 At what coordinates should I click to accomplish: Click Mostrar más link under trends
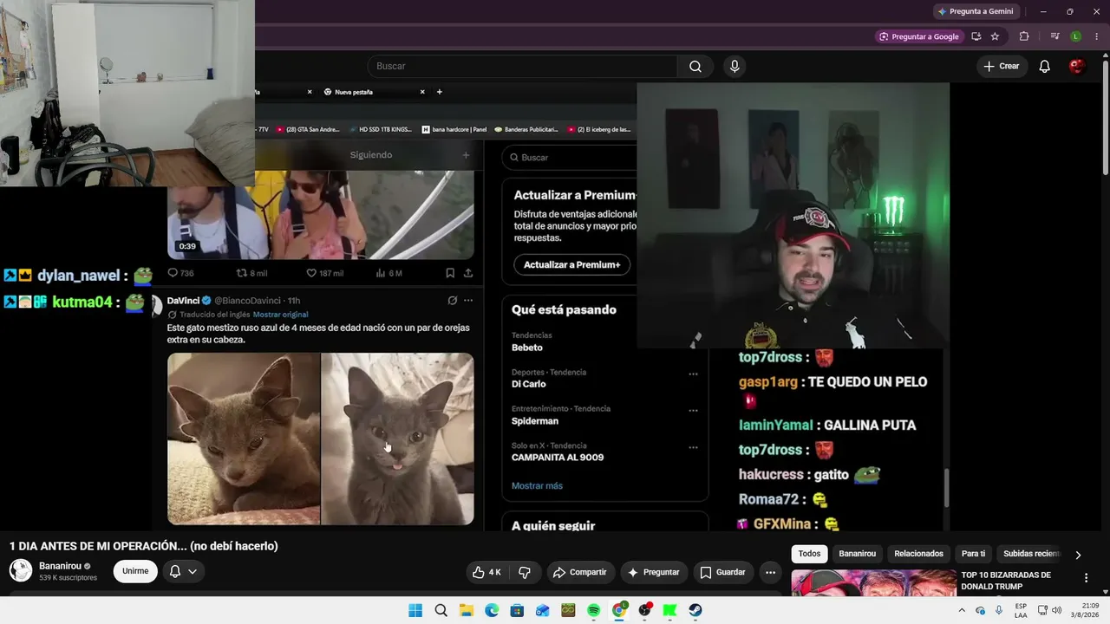point(537,486)
